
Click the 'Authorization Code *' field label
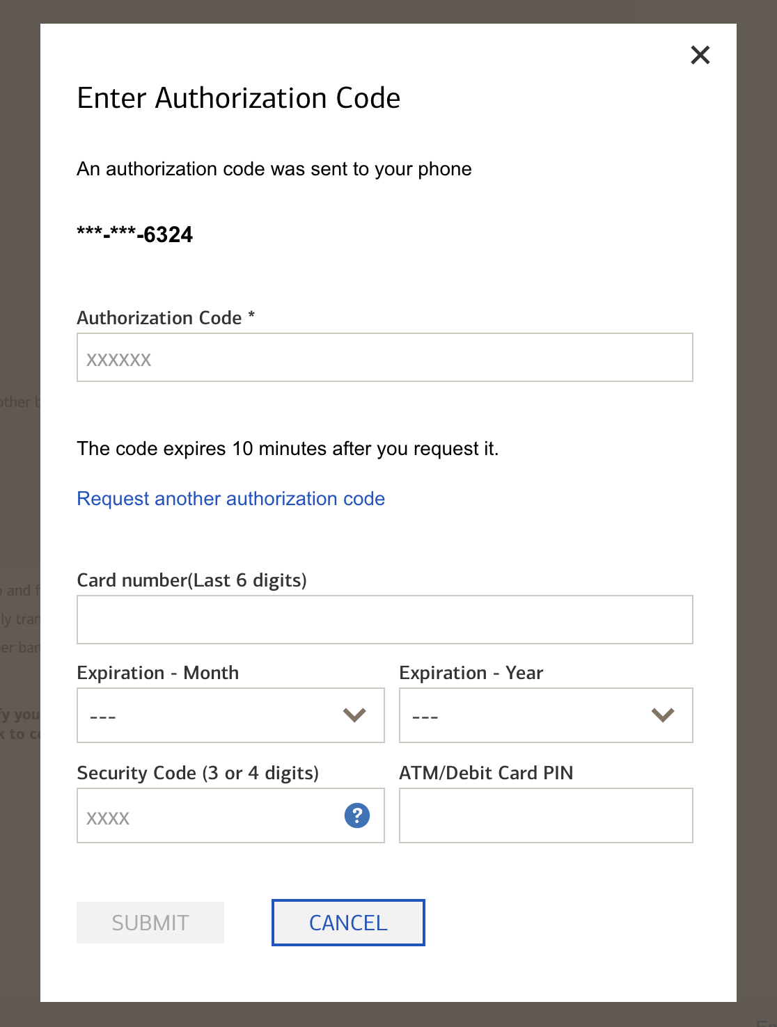[x=166, y=318]
